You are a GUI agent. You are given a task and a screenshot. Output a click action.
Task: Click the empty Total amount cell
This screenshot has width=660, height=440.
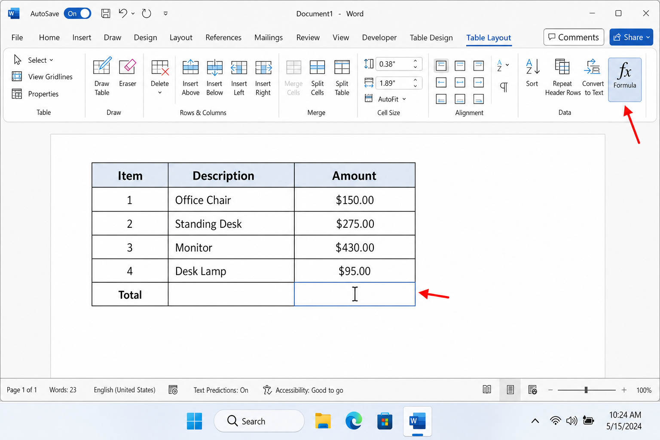355,294
